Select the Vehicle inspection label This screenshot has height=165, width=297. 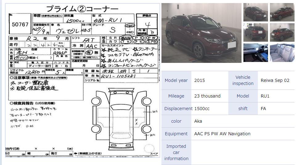pyautogui.click(x=243, y=80)
